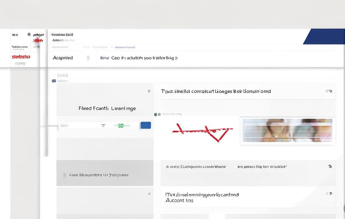The width and height of the screenshot is (345, 219).
Task: Click the icon at right of Account heading row
Action: (x=329, y=193)
